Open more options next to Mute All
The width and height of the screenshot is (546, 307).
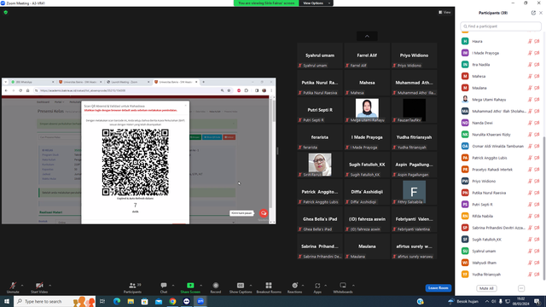point(521,288)
